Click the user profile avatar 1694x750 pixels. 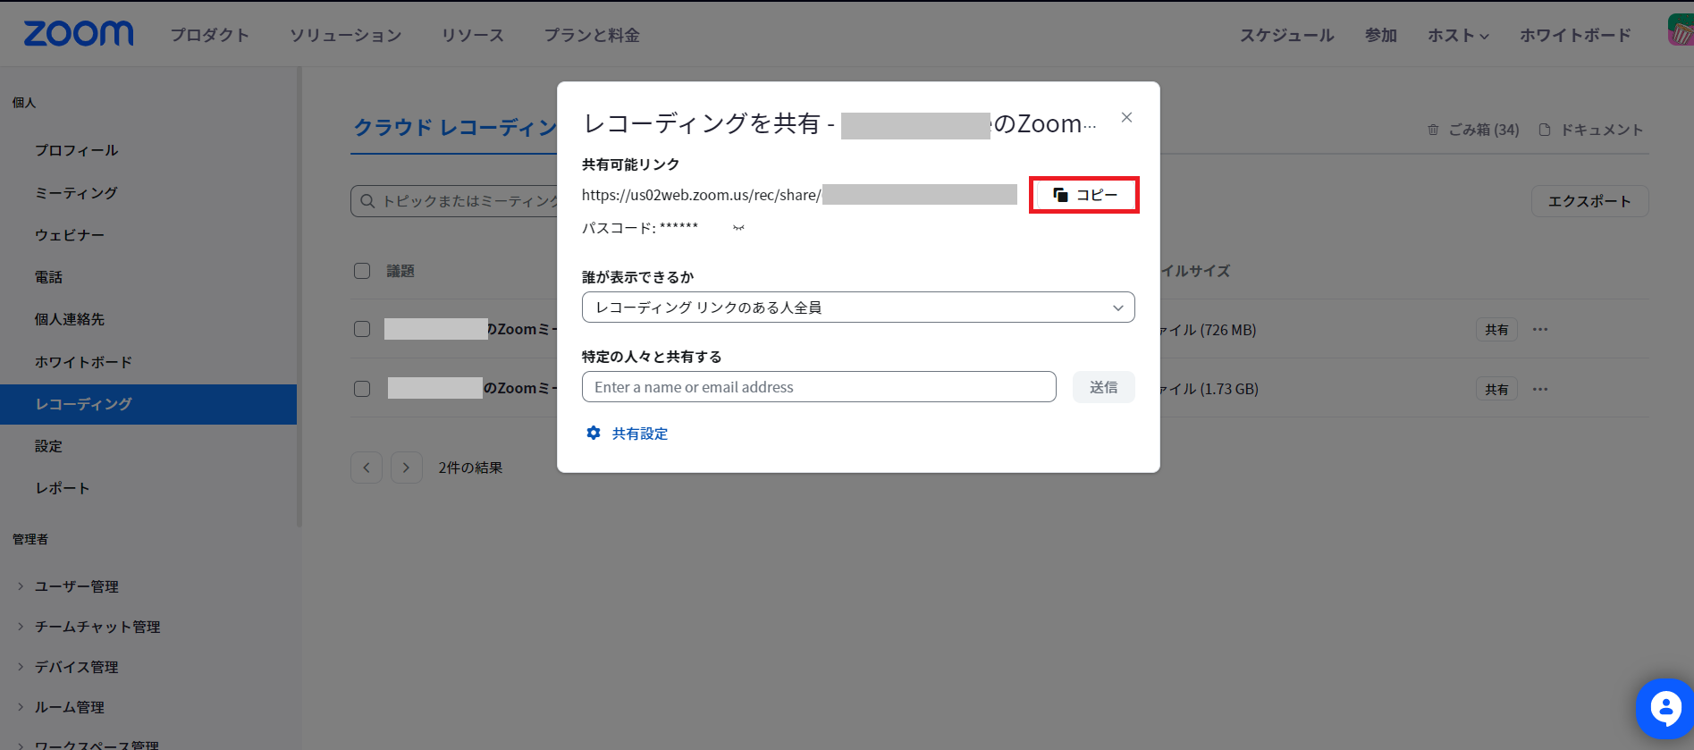click(x=1681, y=30)
